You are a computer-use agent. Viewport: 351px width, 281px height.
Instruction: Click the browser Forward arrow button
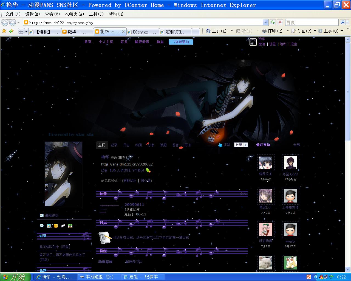click(13, 23)
